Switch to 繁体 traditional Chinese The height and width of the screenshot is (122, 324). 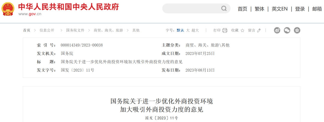click(x=259, y=9)
